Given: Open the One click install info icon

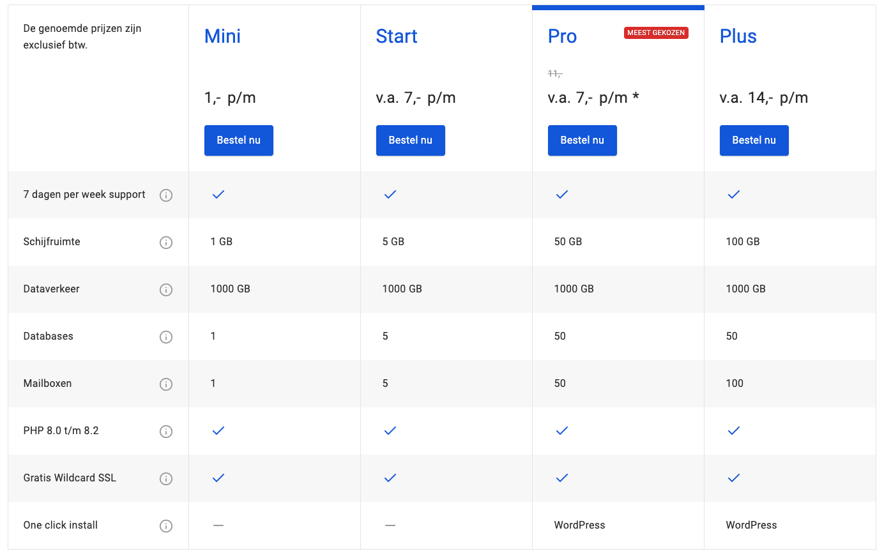Looking at the screenshot, I should (166, 526).
